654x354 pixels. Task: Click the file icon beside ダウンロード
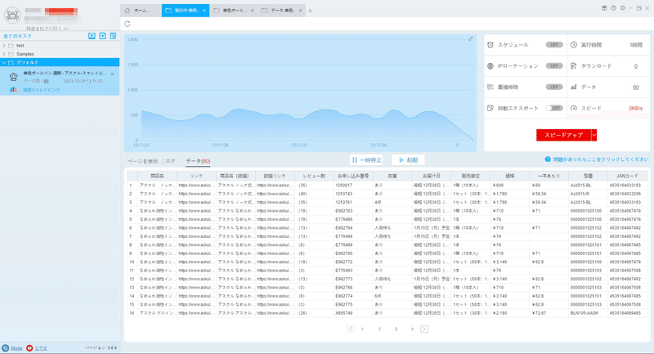[574, 66]
